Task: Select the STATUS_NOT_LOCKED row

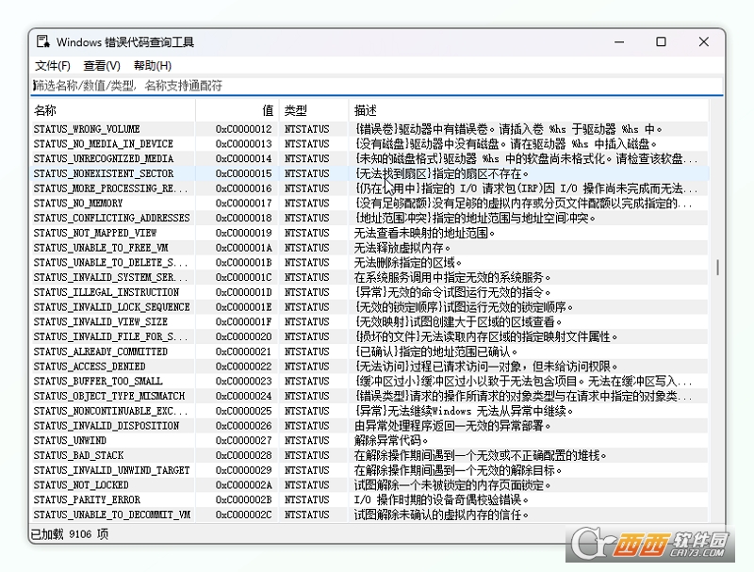Action: [x=370, y=485]
